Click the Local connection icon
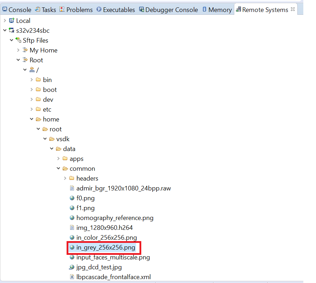Image resolution: width=316 pixels, height=283 pixels. pyautogui.click(x=12, y=20)
